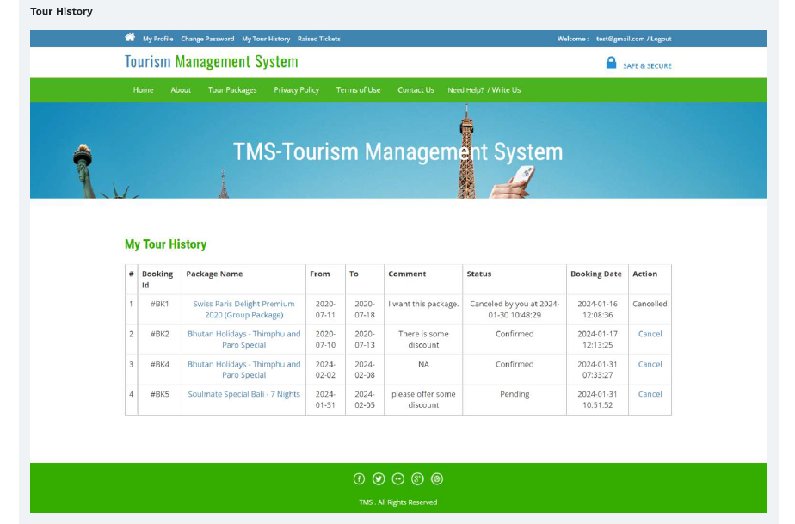Screen dimensions: 795x524
Task: Log out via the Logout link
Action: 661,39
